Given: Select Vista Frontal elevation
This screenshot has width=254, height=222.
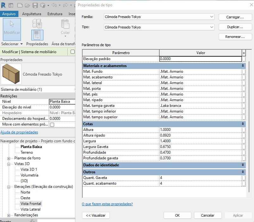Looking at the screenshot, I should [31, 204].
